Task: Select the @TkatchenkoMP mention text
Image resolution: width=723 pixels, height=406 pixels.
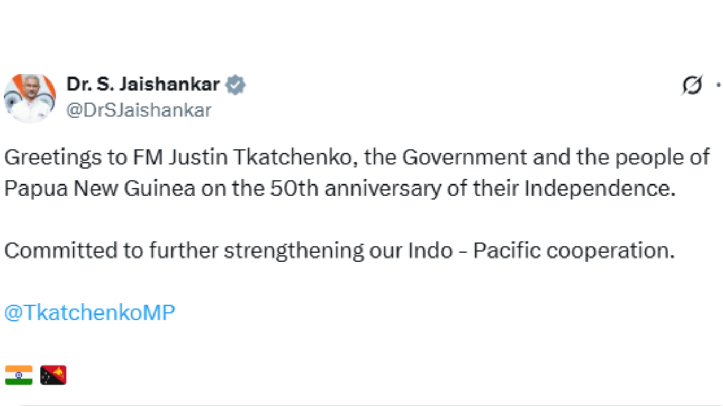Action: pyautogui.click(x=88, y=312)
